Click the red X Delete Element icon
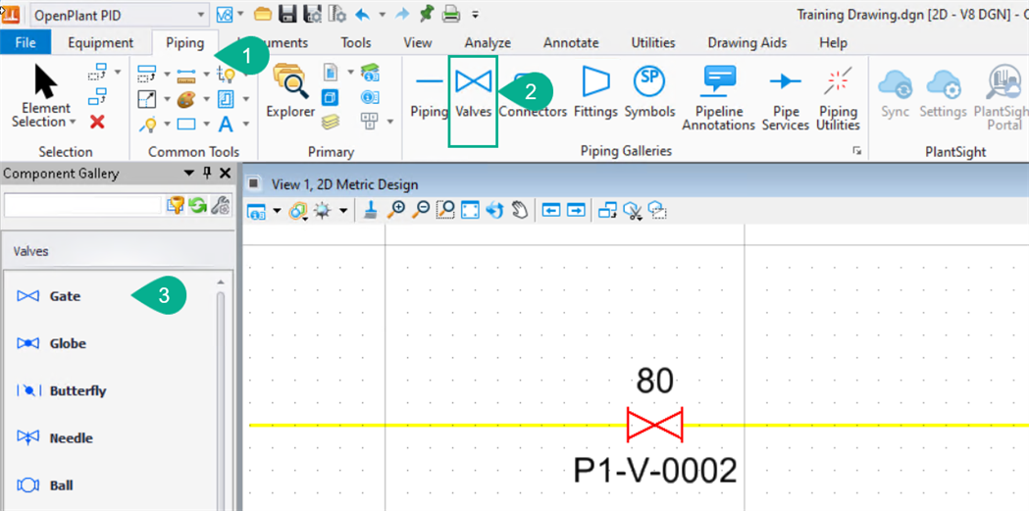The image size is (1029, 511). (98, 122)
